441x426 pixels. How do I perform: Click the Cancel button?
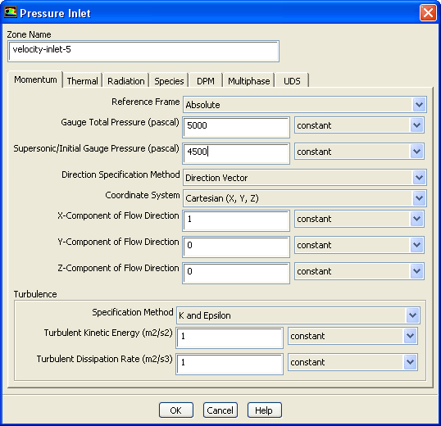point(220,410)
